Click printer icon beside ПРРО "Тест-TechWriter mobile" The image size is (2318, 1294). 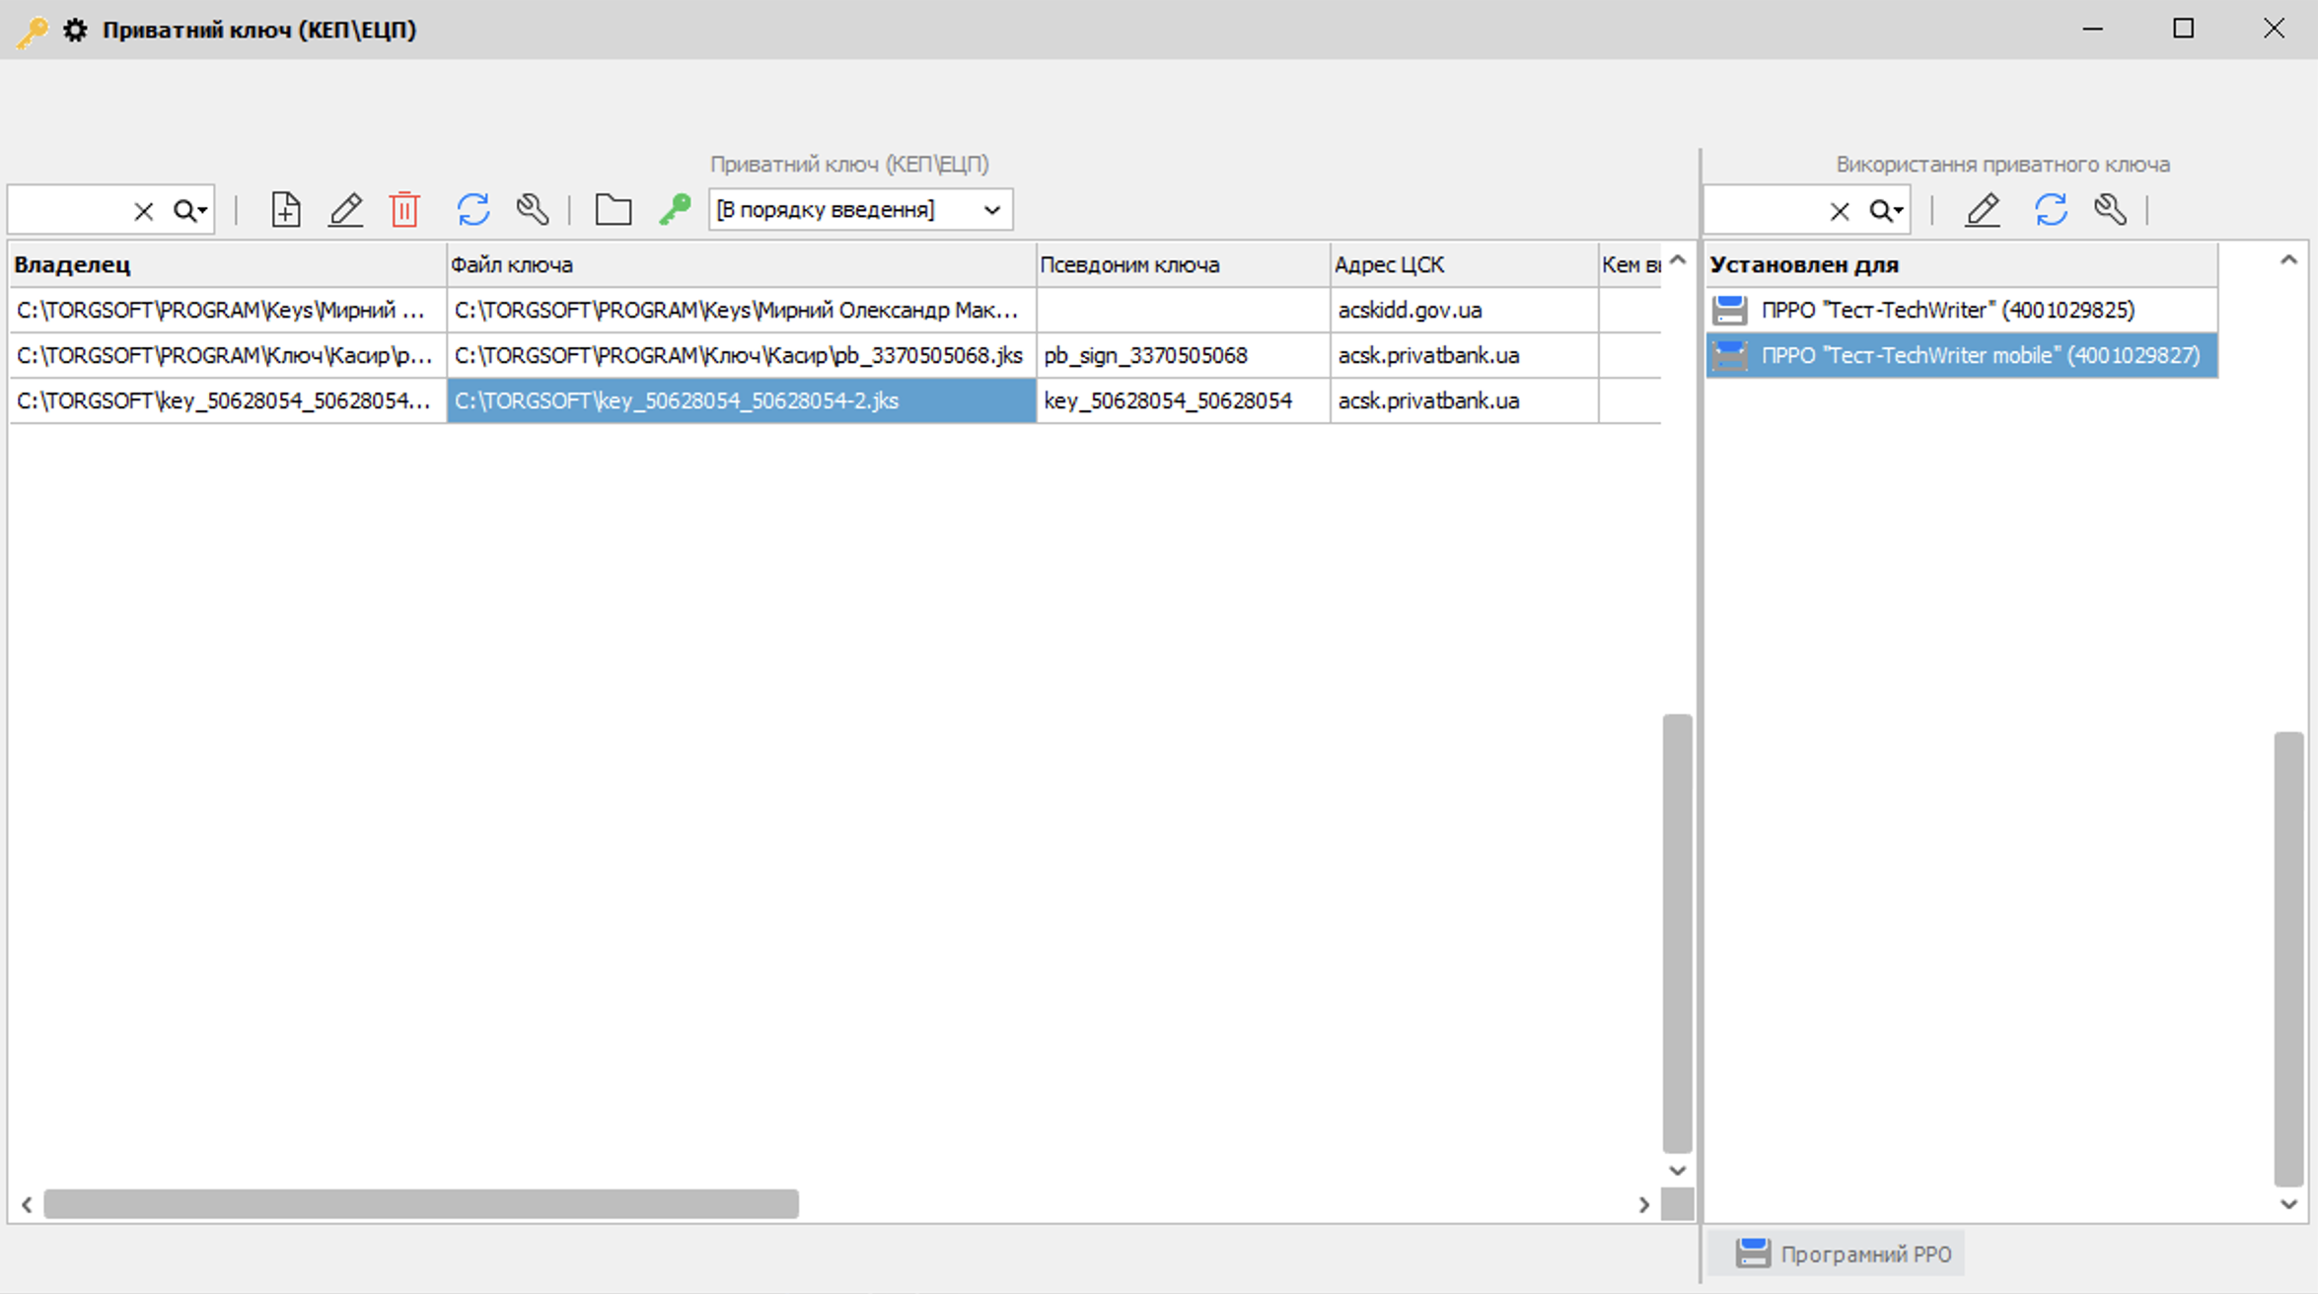[1730, 355]
